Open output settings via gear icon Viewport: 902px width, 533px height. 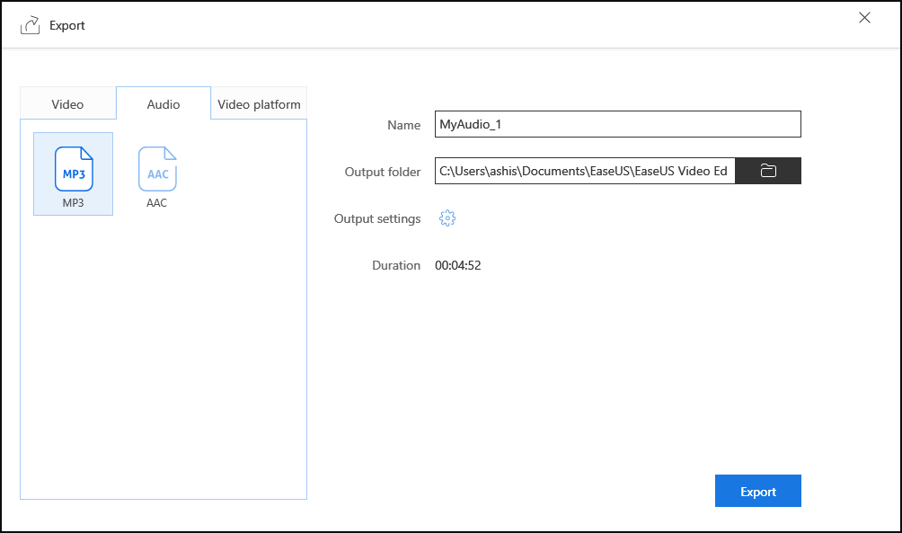(x=447, y=218)
